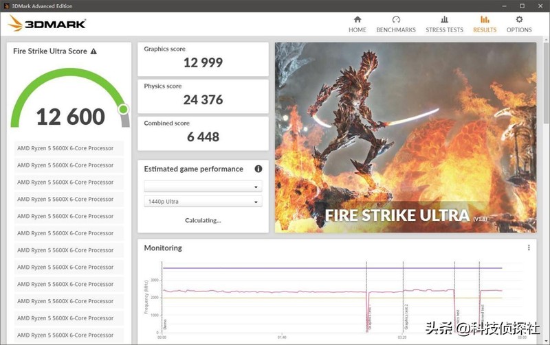Open the OPTIONS tab

[x=519, y=24]
